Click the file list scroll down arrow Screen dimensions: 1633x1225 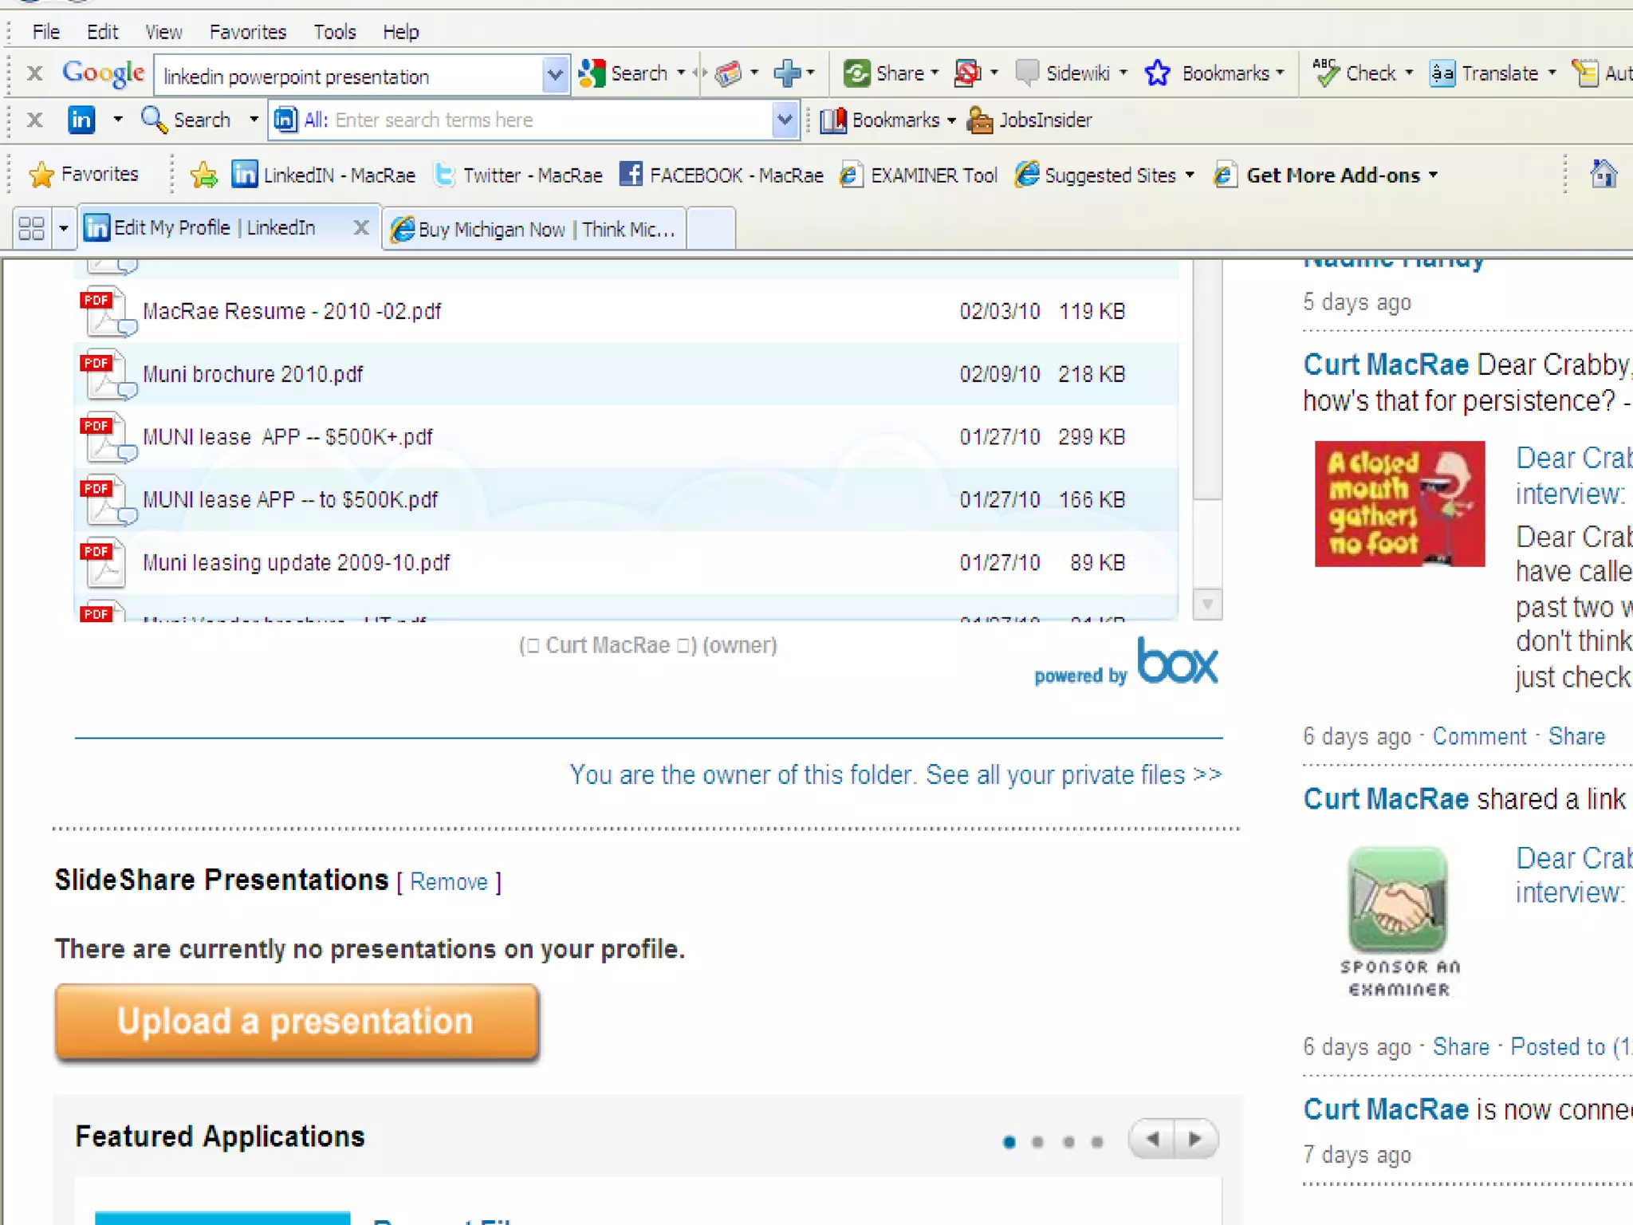[x=1208, y=605]
